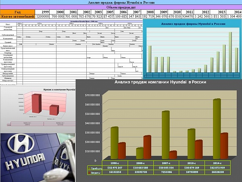Select the 'Кол-во автомобилей' row header
This screenshot has height=182, width=242.
coord(18,17)
